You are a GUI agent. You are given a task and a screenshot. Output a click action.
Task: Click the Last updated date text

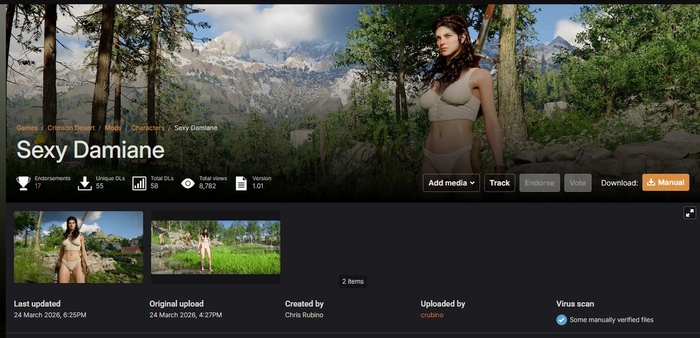pos(50,315)
